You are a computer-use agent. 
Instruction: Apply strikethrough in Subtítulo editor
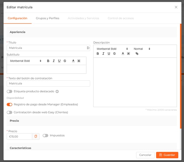[65, 61]
